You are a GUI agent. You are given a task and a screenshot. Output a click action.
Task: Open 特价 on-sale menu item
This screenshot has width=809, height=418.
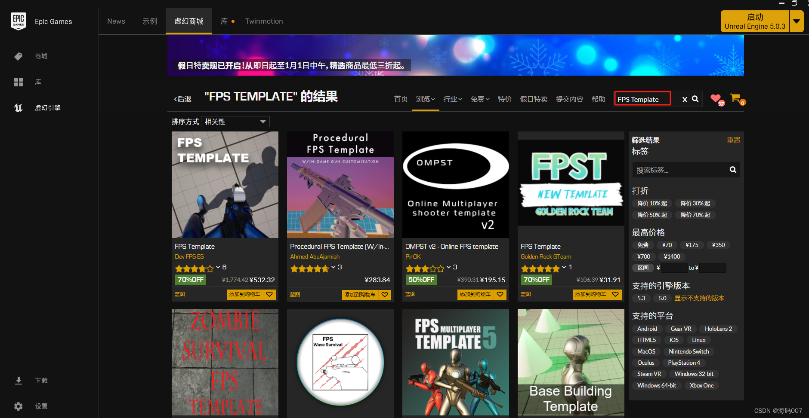pos(505,99)
